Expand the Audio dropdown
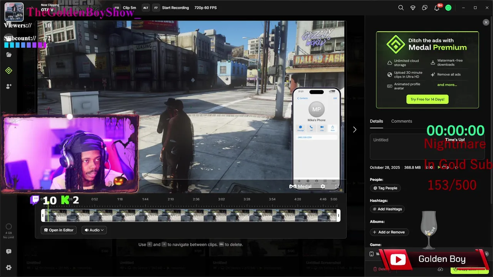This screenshot has height=277, width=493. [x=94, y=230]
